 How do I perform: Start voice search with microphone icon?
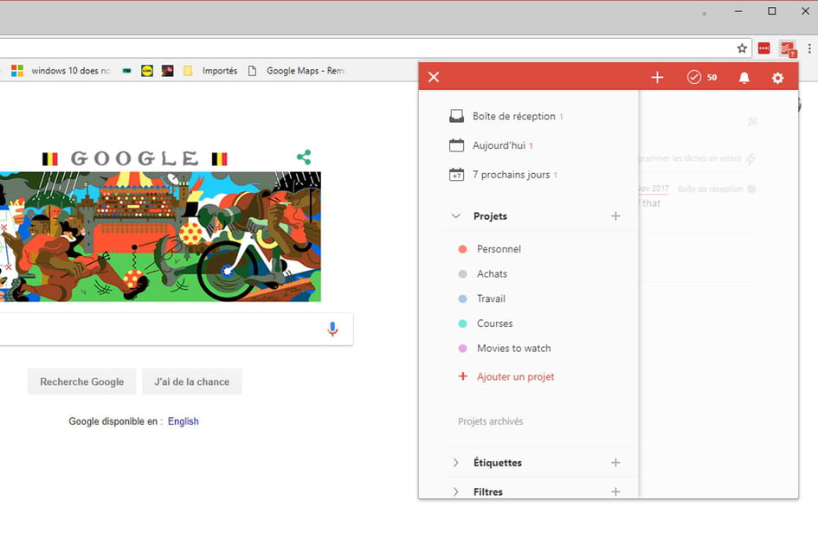click(332, 329)
